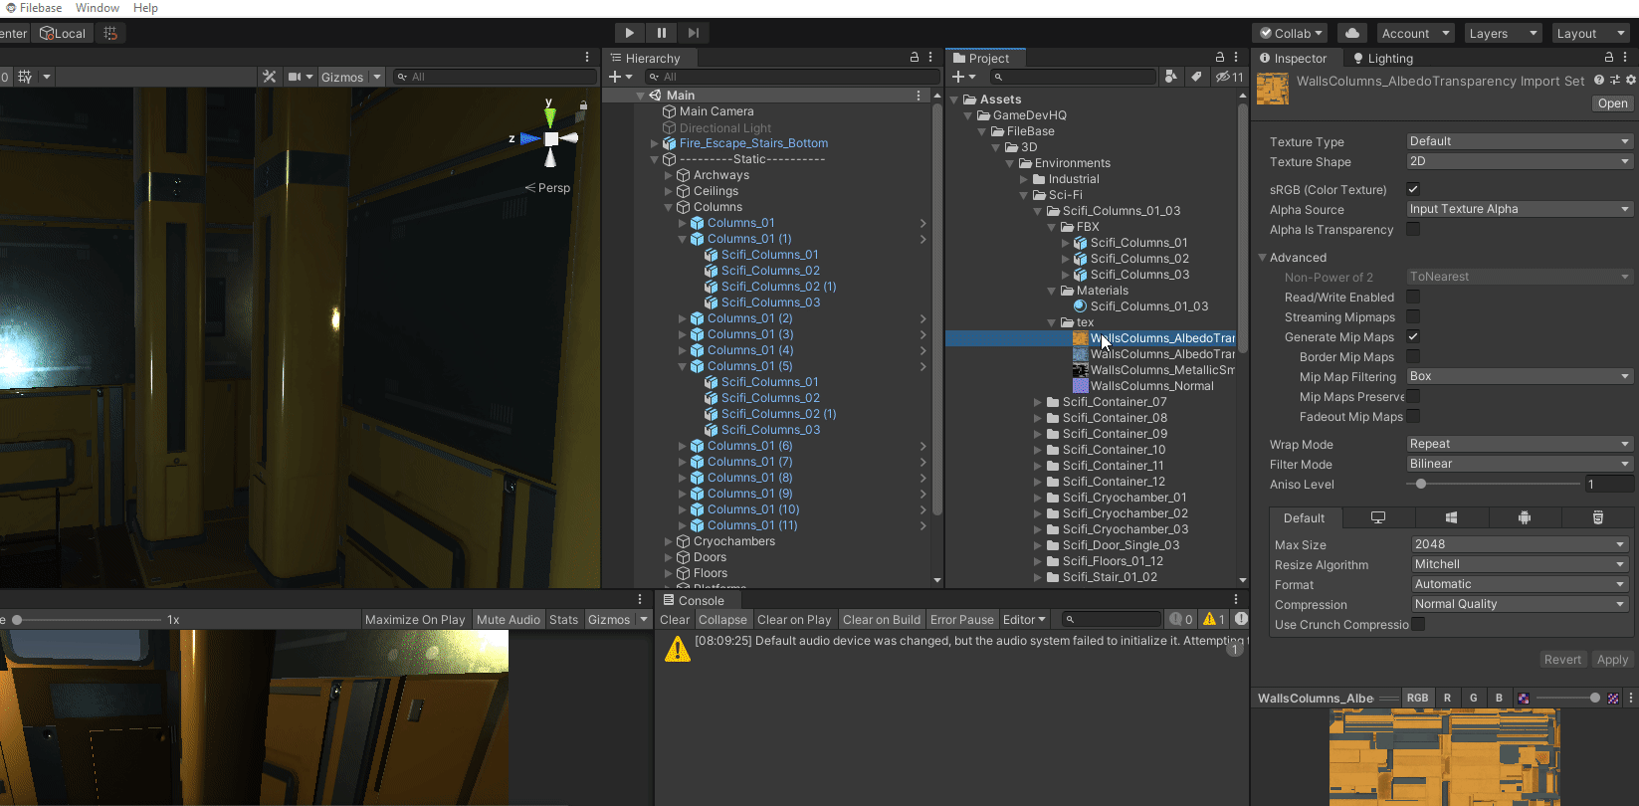Click the grid snapping icon beside Local
The image size is (1639, 806).
click(110, 33)
